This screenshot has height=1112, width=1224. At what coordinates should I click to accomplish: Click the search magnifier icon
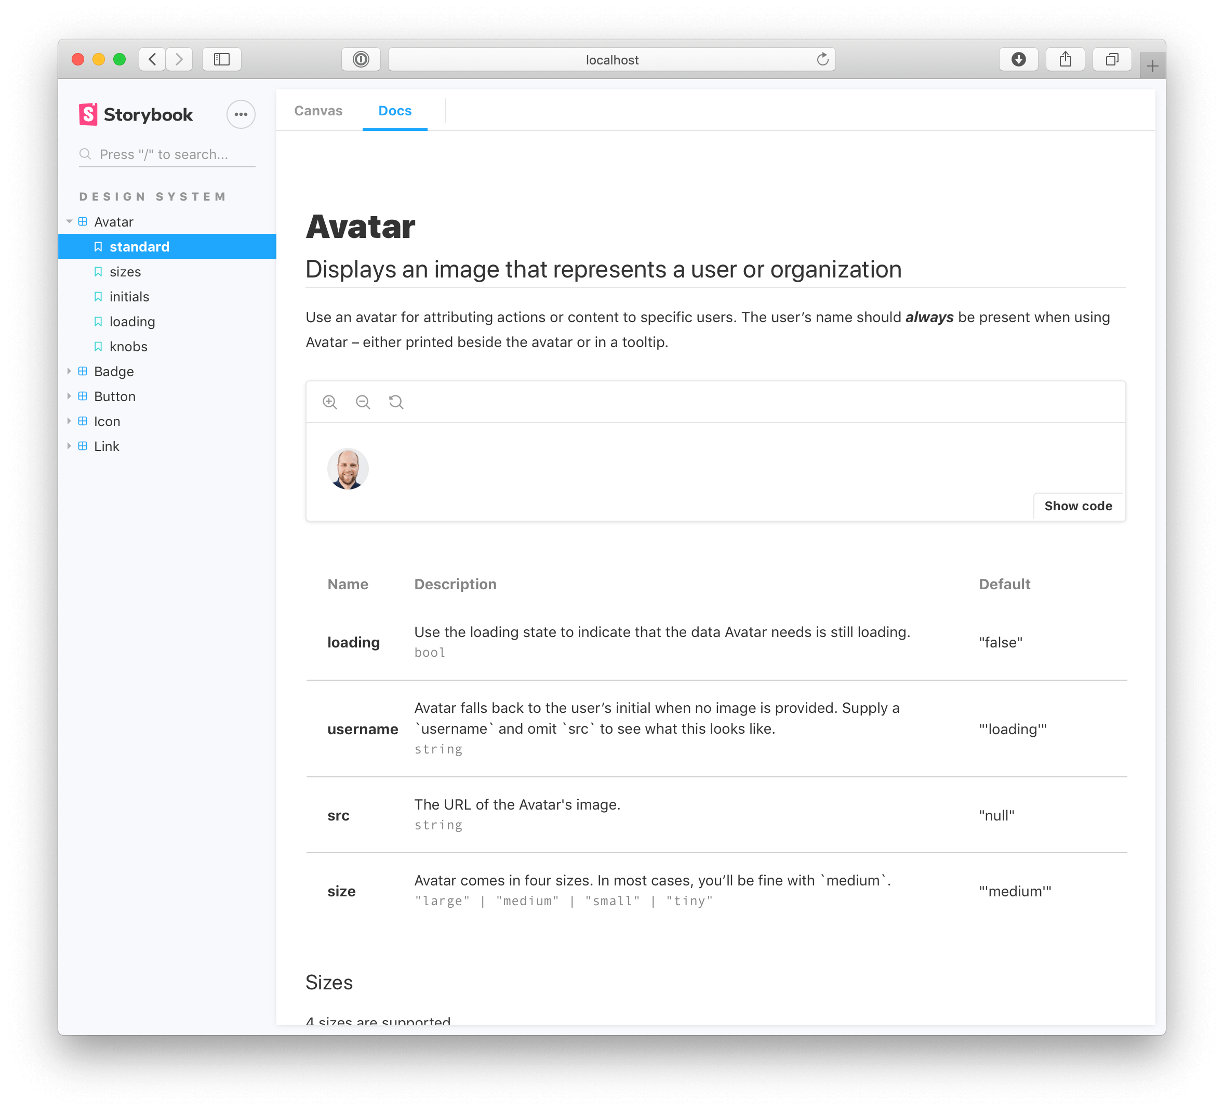click(85, 153)
